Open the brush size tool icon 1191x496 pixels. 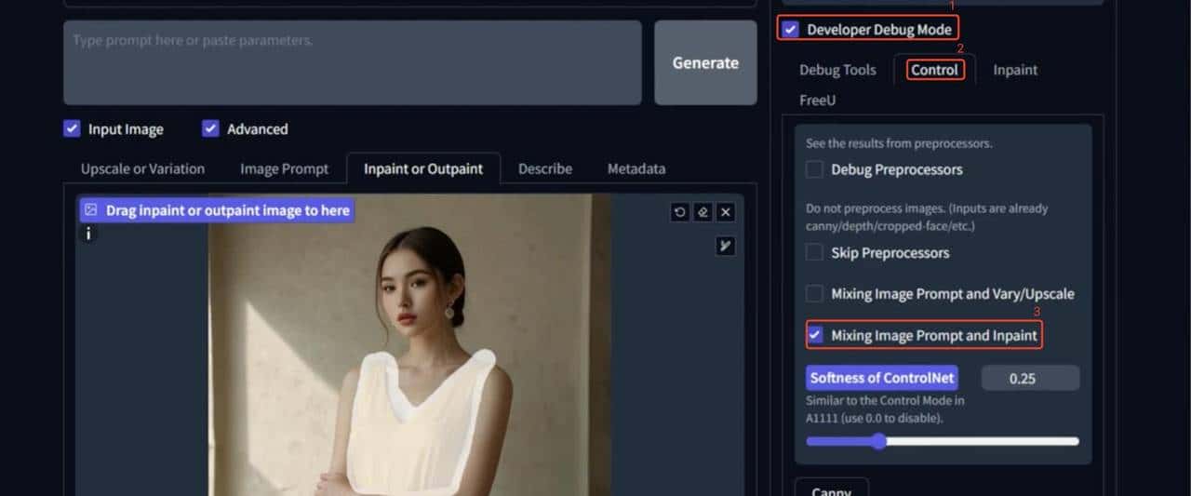(x=726, y=246)
